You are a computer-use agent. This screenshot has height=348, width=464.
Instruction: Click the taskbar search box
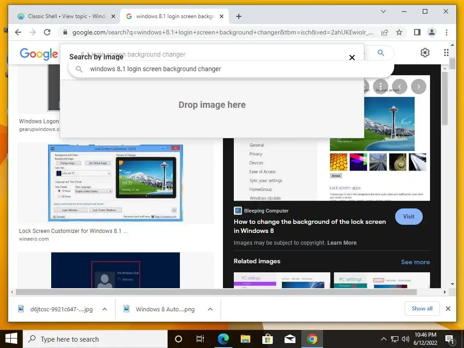click(95, 339)
